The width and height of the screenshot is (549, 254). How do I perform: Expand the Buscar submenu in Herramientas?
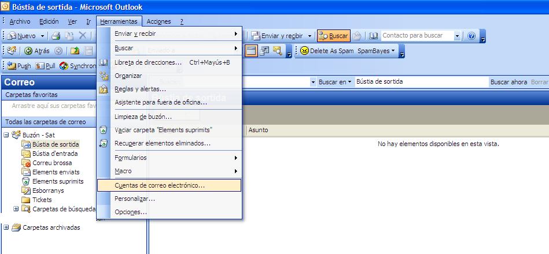click(x=169, y=48)
